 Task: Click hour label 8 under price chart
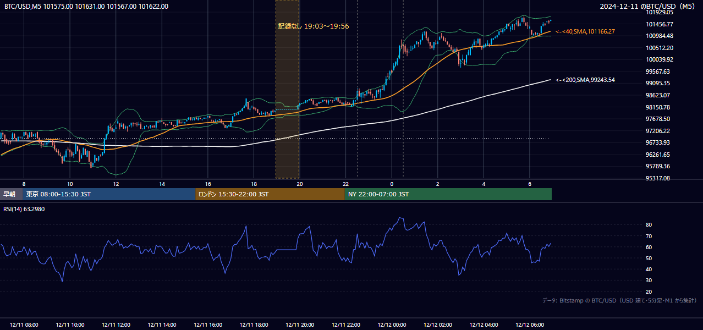tap(24, 184)
